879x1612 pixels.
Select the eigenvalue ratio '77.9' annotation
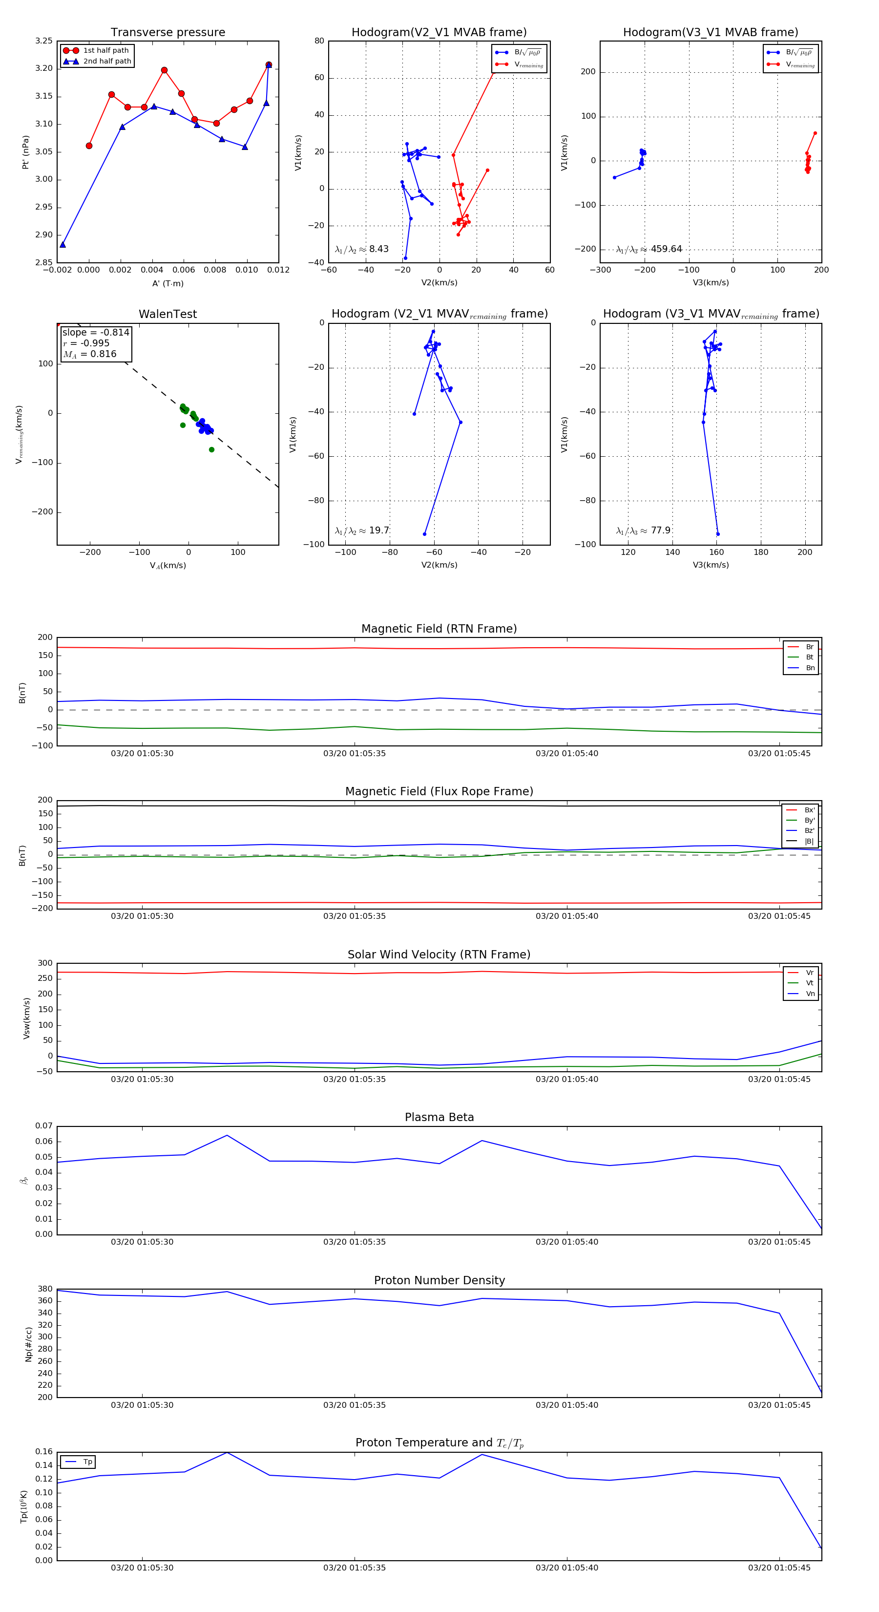(643, 530)
